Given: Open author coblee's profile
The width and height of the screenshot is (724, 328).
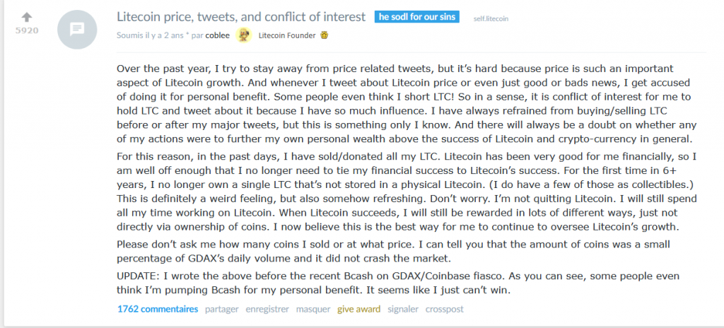Looking at the screenshot, I should tap(217, 35).
